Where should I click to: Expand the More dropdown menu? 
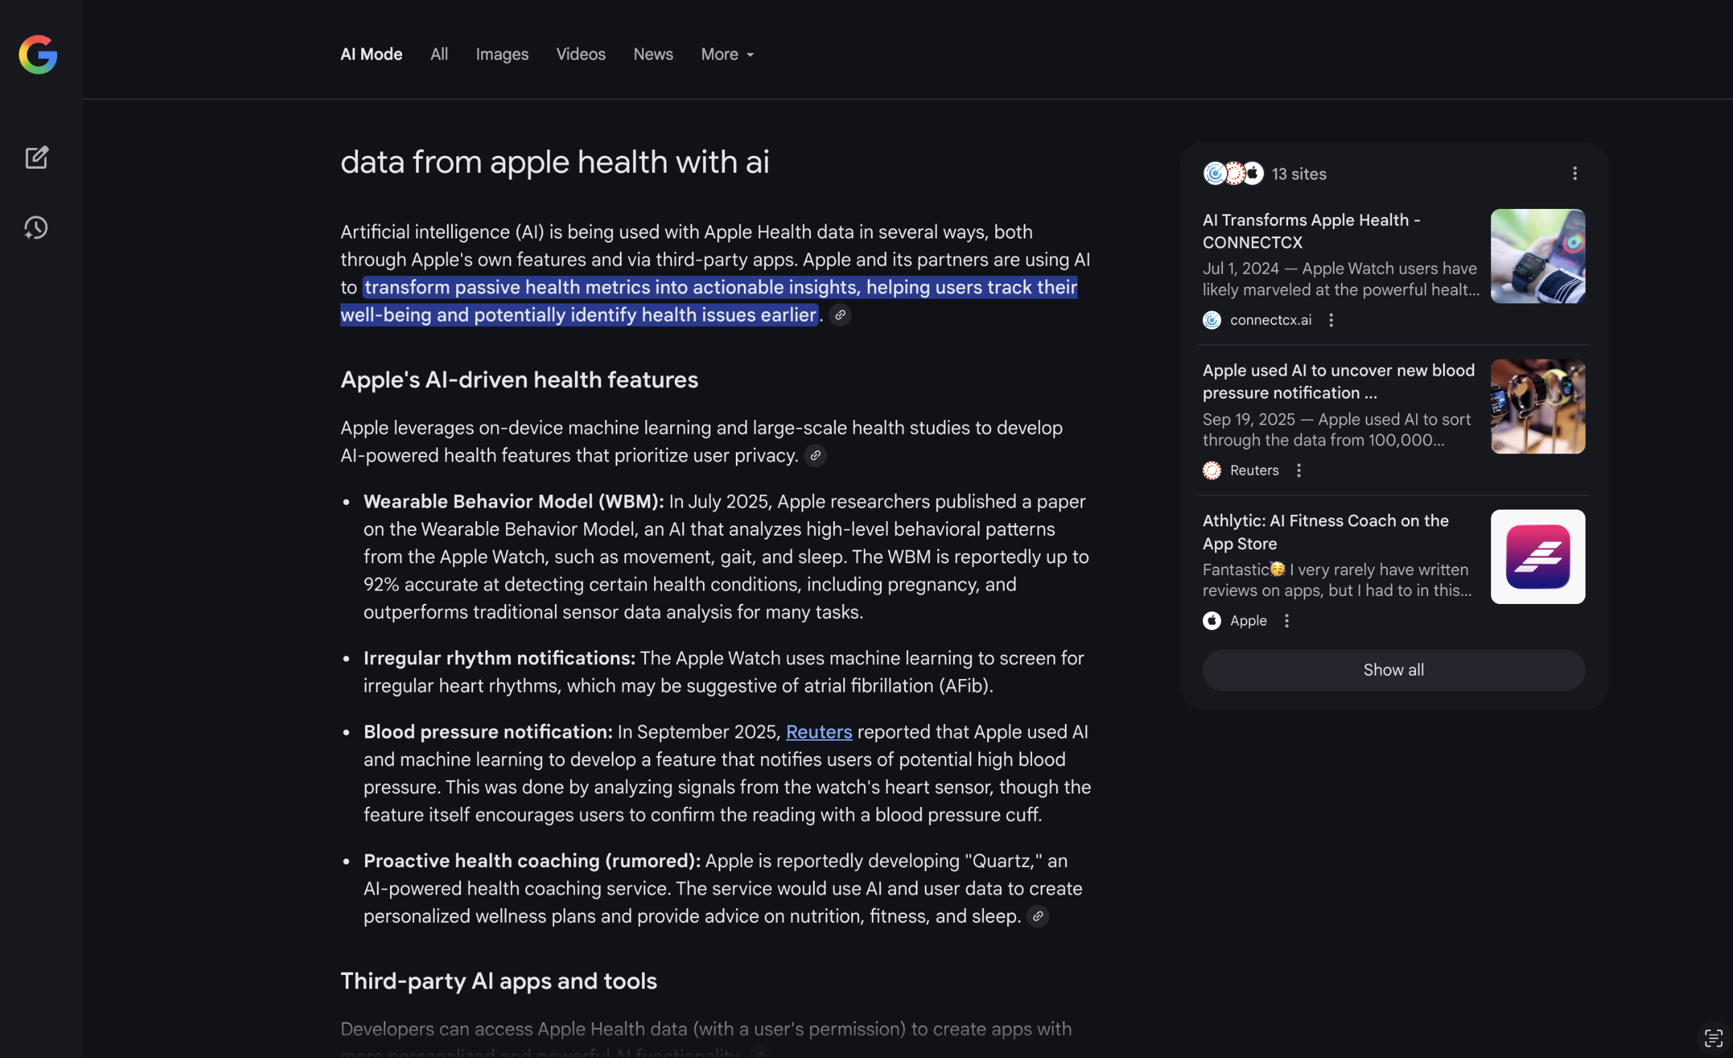(x=727, y=54)
